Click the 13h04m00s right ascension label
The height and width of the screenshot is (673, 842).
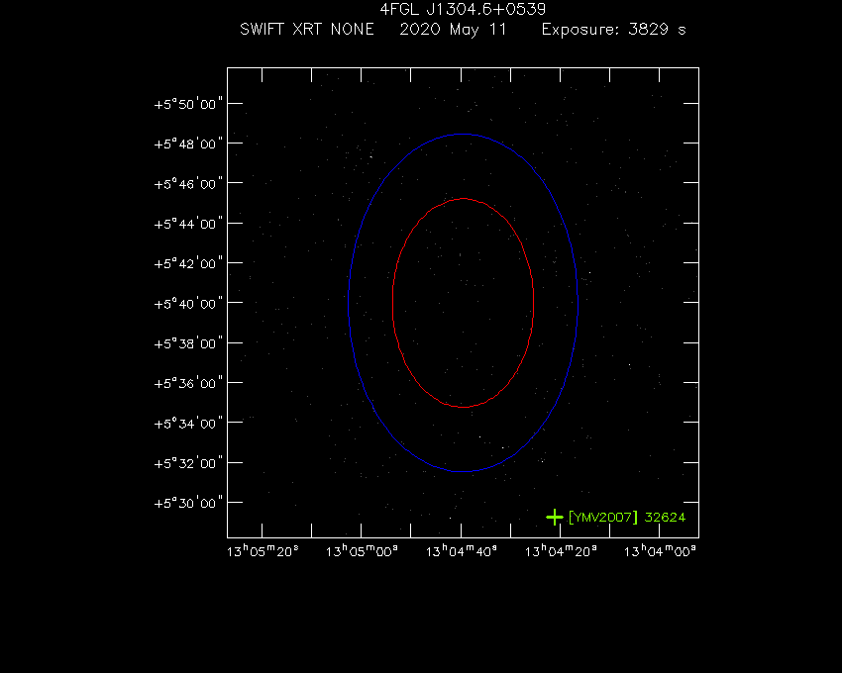pyautogui.click(x=660, y=551)
